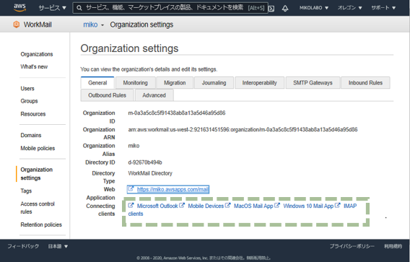Open the オレゴン region dropdown
This screenshot has height=262, width=410.
[349, 8]
